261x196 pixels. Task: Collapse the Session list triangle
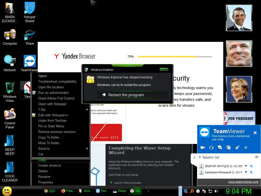point(200,157)
